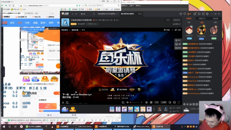231x130 pixels.
Task: Toggle the danmaku display icon in player bar
Action: point(151,102)
